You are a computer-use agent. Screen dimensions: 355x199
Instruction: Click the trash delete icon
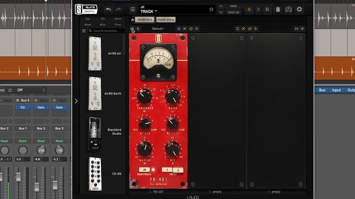[278, 9]
